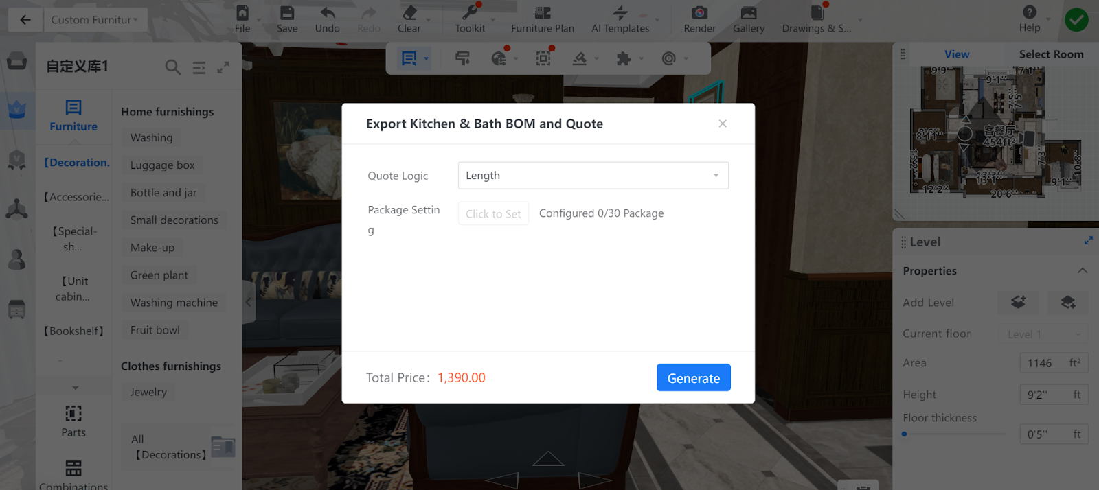Collapse the Properties section chevron
The height and width of the screenshot is (490, 1099).
(x=1083, y=270)
